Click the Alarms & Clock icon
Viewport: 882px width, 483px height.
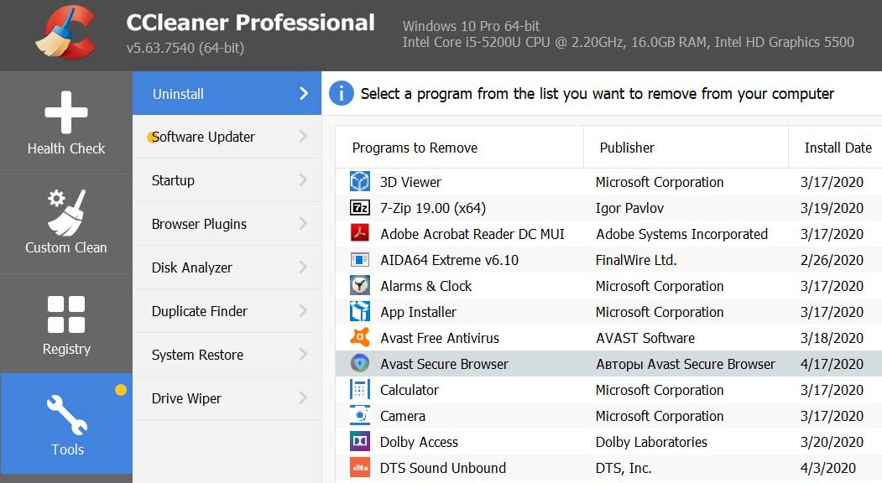360,286
